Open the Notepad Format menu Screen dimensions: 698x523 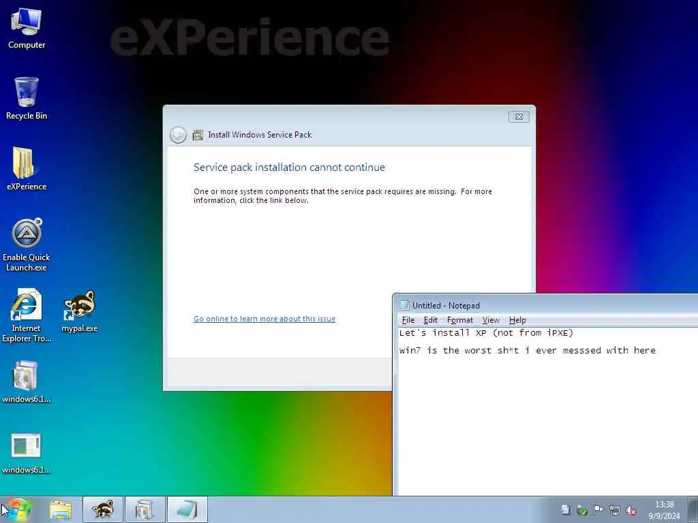click(460, 320)
